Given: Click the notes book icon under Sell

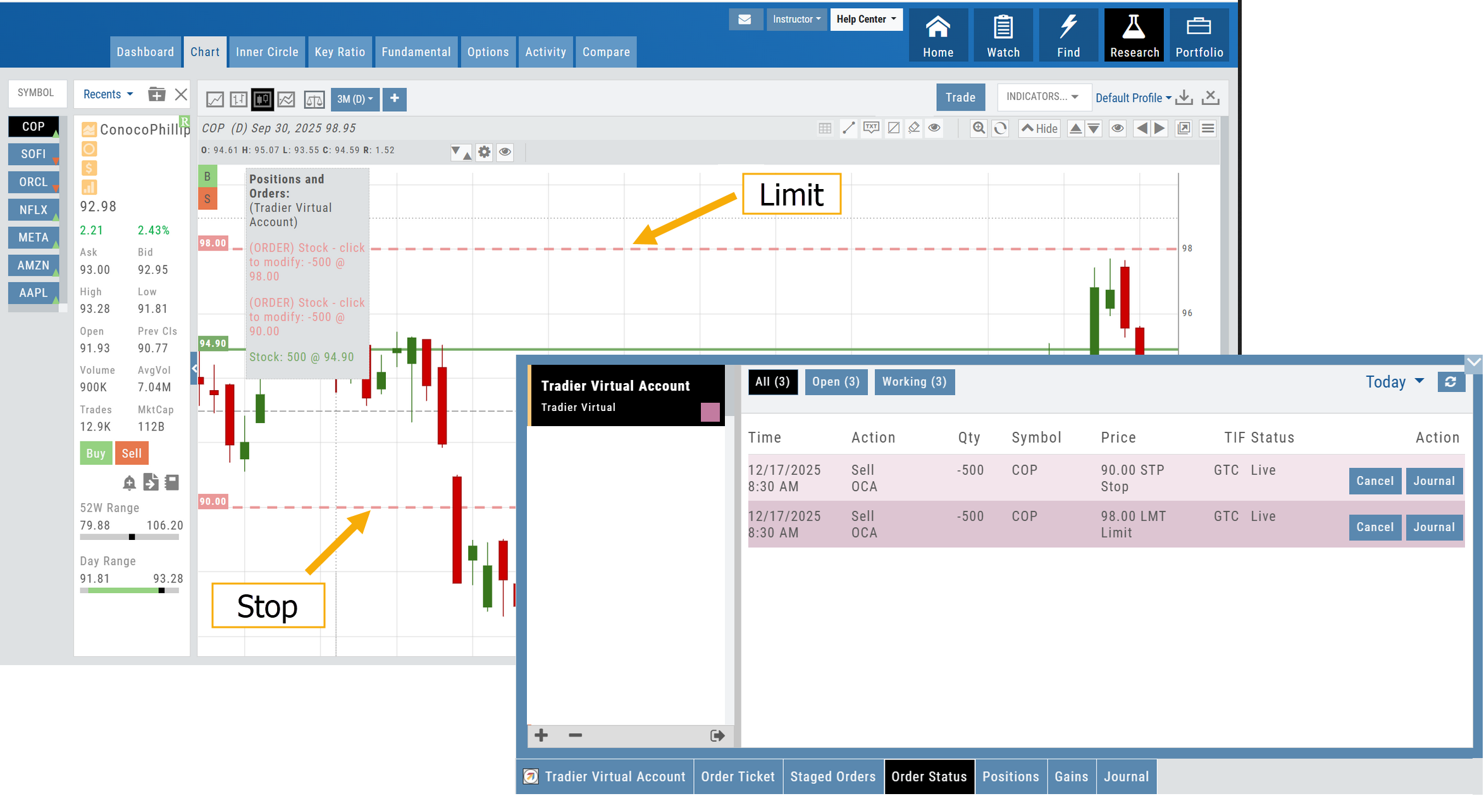Looking at the screenshot, I should tap(172, 482).
